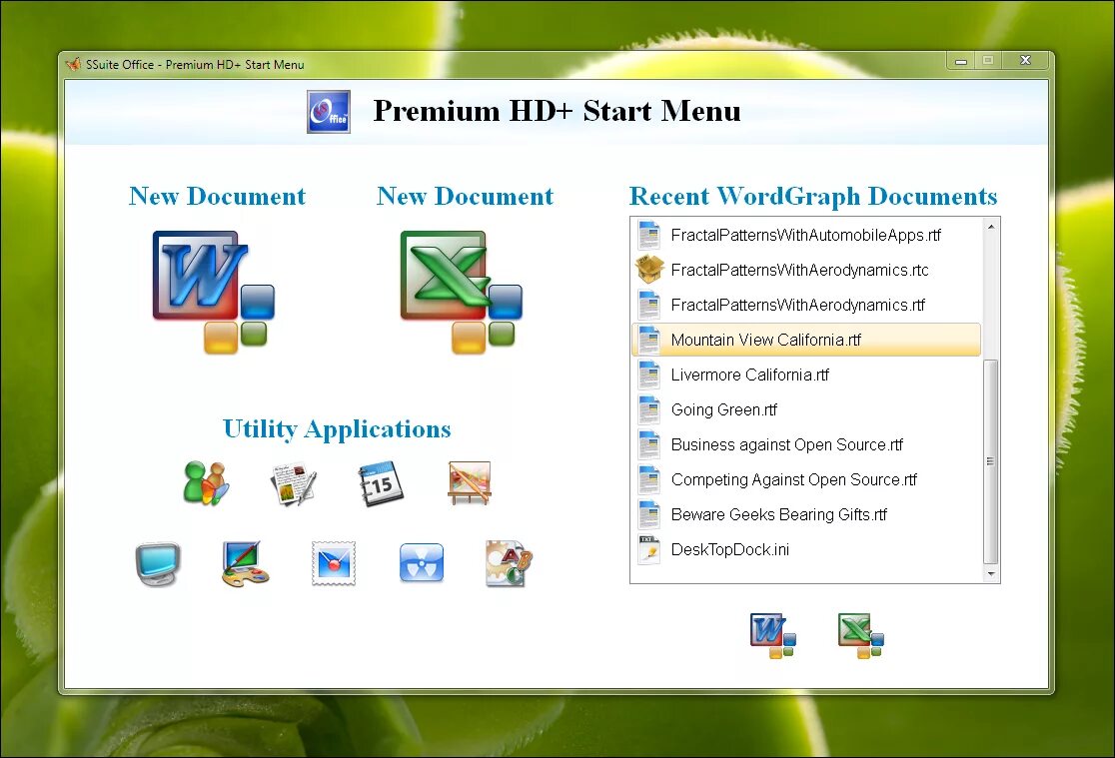Open the newspaper and pen utility icon

(x=293, y=483)
